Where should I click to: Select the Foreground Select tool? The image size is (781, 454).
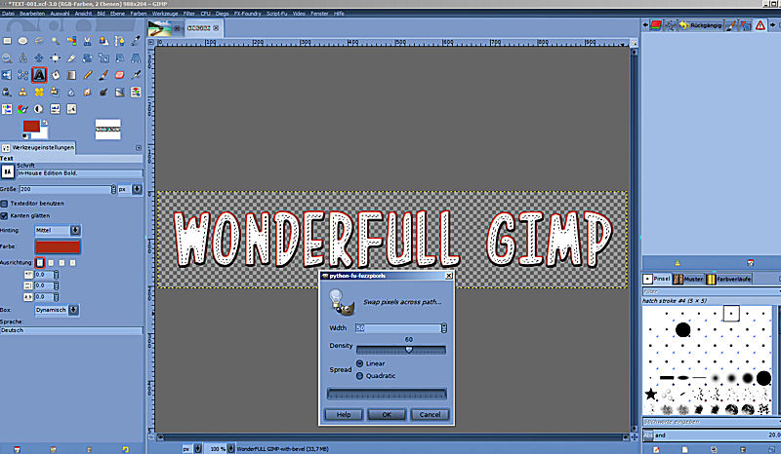[x=103, y=41]
